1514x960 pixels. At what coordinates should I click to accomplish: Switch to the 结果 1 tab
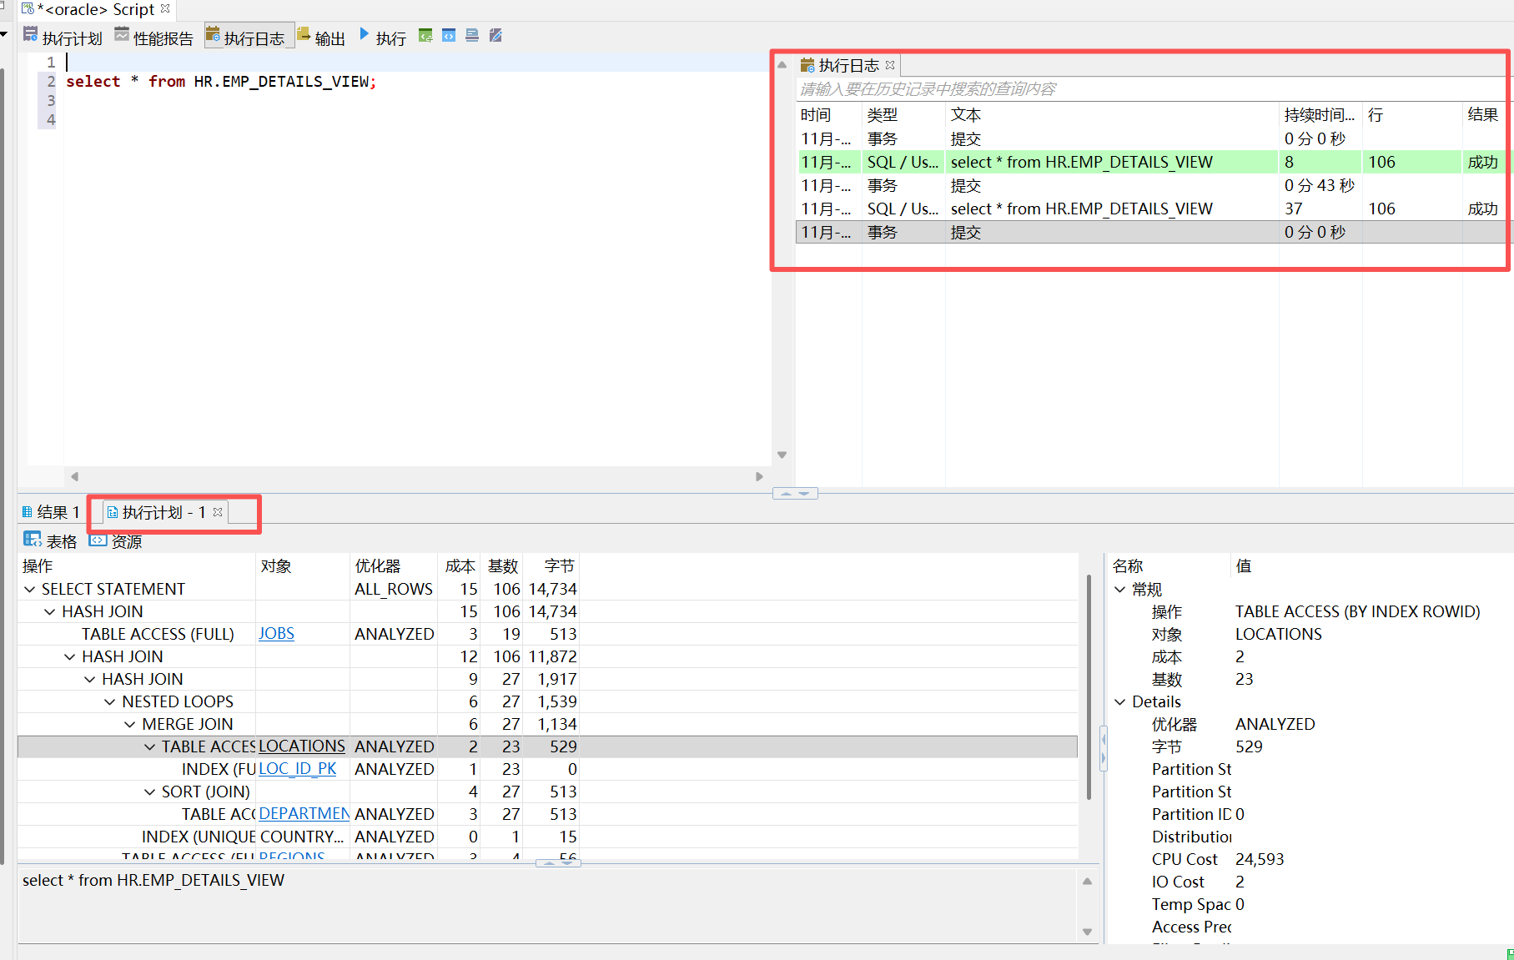[51, 512]
